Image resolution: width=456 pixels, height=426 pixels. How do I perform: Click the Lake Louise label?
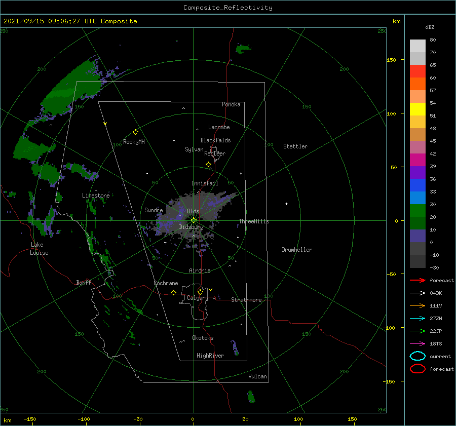(39, 249)
